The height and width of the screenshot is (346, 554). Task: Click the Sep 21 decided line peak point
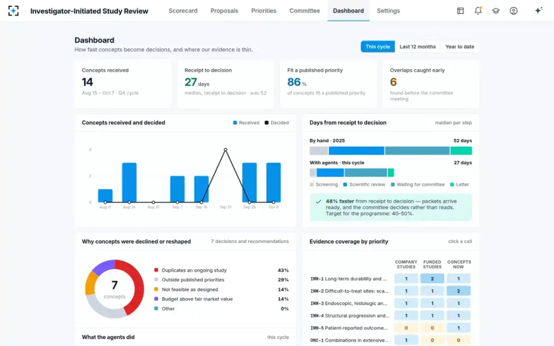[x=225, y=149]
